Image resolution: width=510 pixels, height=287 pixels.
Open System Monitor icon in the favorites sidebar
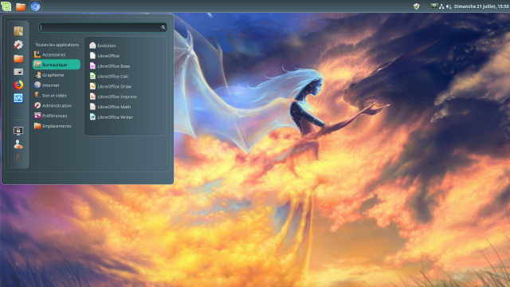(18, 98)
